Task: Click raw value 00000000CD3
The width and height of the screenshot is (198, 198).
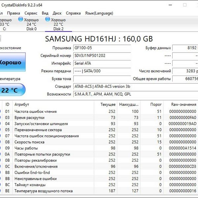Action: point(182,166)
